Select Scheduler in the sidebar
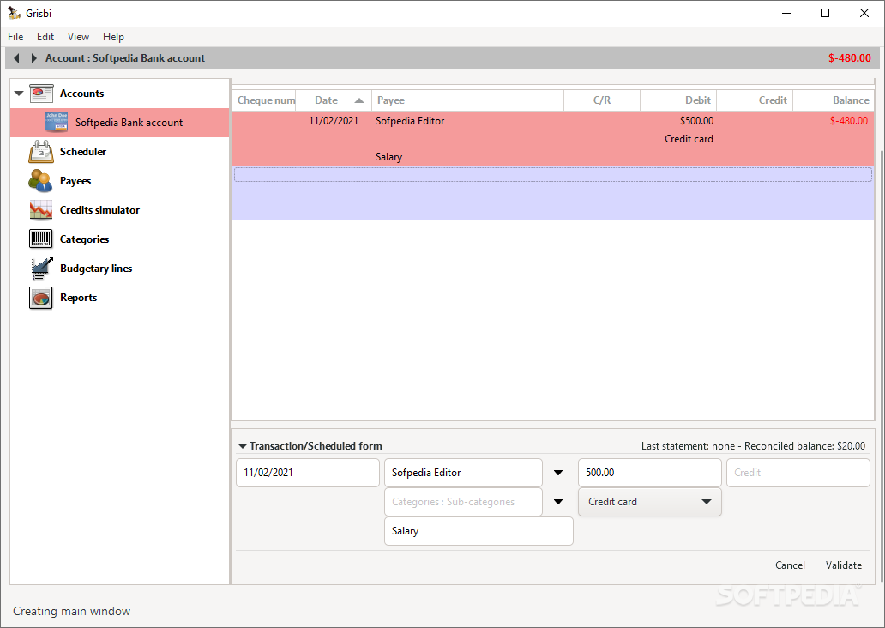The height and width of the screenshot is (628, 885). pos(83,152)
